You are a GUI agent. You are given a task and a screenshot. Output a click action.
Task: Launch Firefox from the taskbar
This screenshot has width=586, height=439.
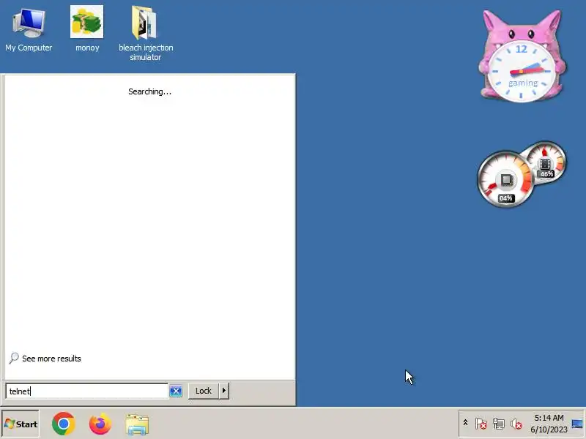click(x=100, y=424)
